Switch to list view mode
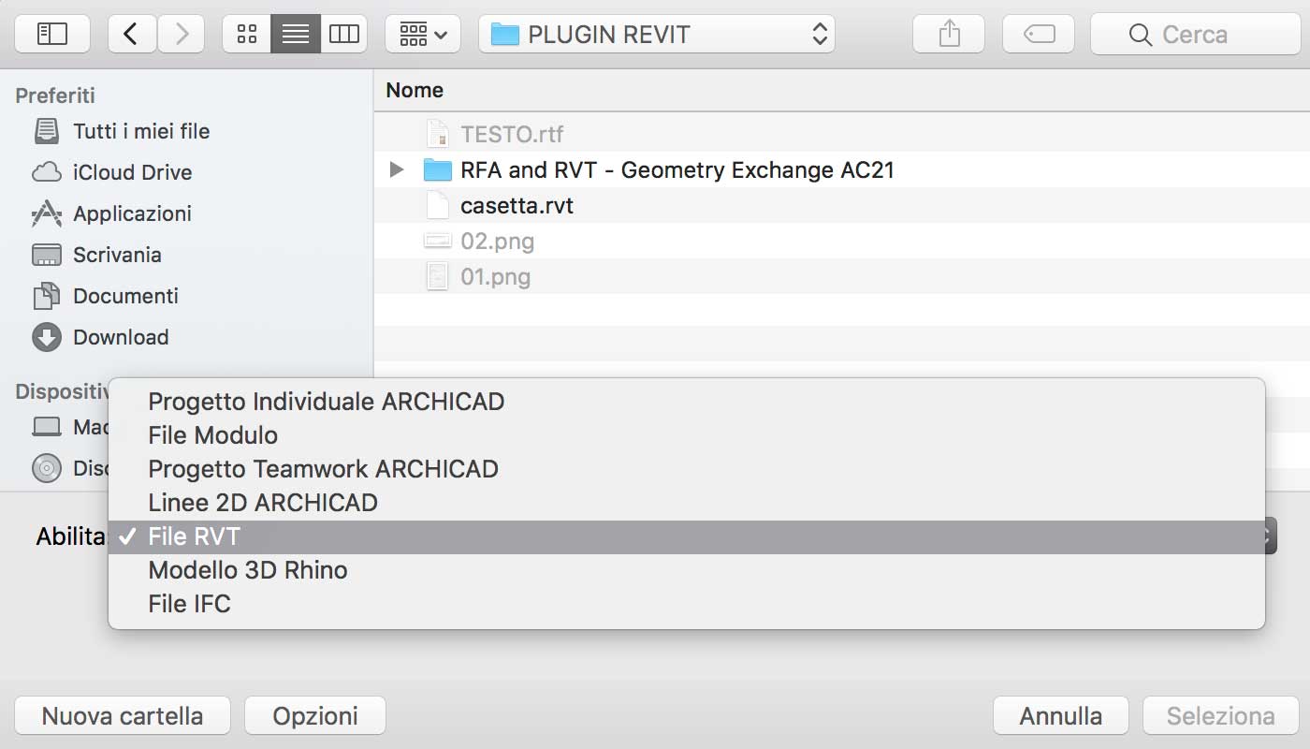This screenshot has width=1310, height=749. [x=296, y=35]
